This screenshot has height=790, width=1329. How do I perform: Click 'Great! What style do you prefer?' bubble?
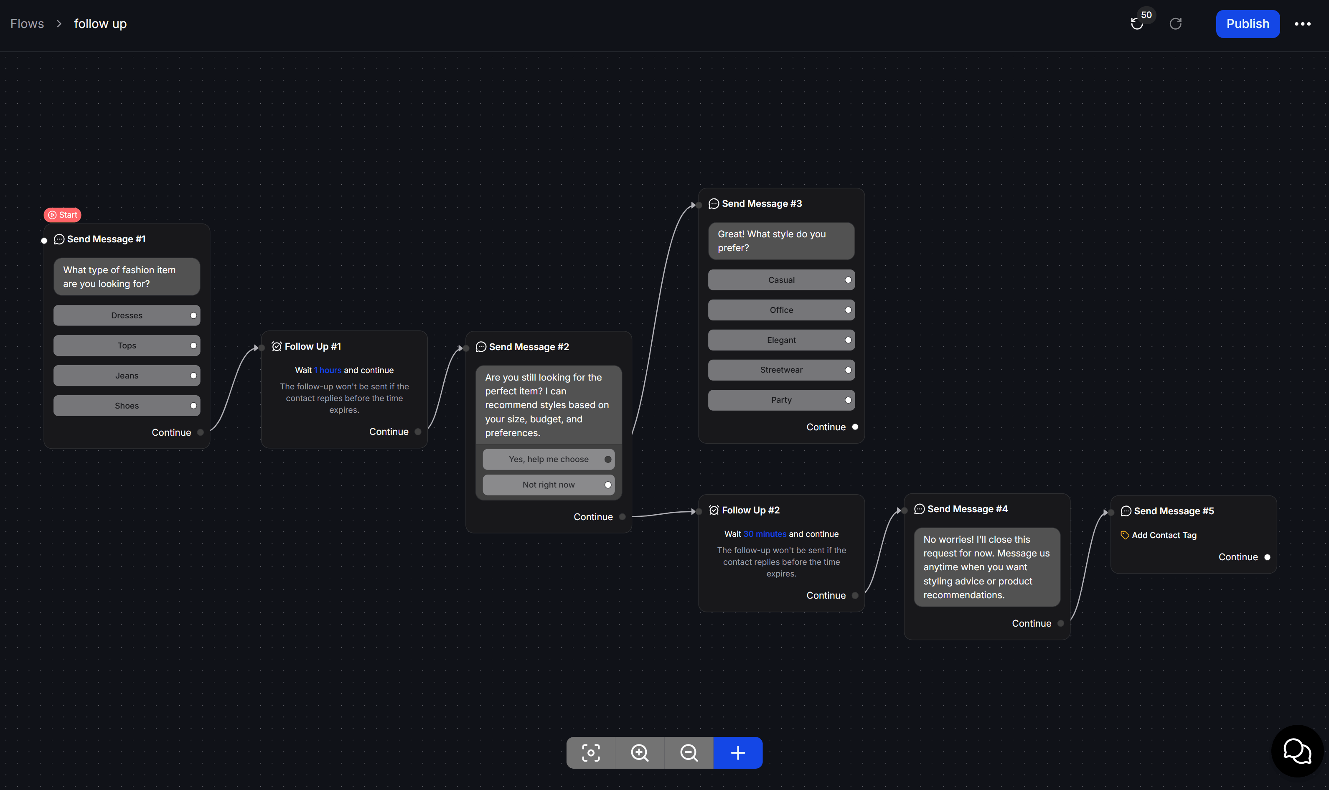781,241
